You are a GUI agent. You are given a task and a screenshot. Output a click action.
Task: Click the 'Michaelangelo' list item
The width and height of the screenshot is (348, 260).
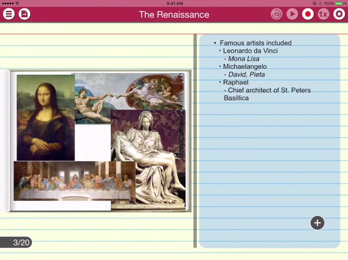[x=245, y=66]
